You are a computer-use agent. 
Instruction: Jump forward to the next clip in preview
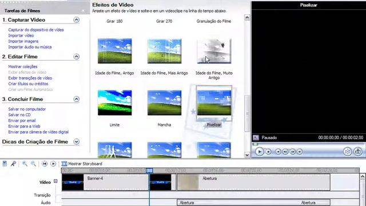300,152
